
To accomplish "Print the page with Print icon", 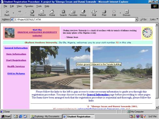I will [104, 12].
